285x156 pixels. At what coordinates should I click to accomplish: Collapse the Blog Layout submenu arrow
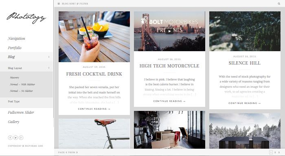pos(49,68)
